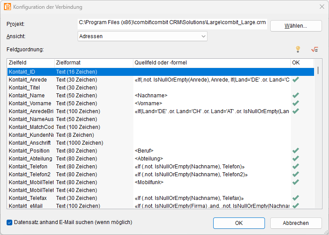The height and width of the screenshot is (235, 329).
Task: Click the 'Quellfeld oder -formel' column header
Action: coord(211,63)
